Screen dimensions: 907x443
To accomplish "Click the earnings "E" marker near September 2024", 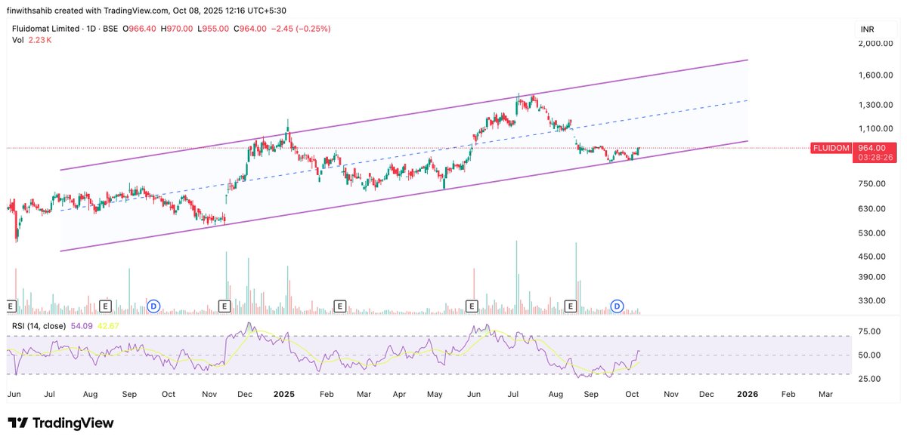I will [104, 306].
